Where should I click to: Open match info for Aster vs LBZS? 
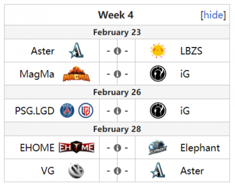117,51
